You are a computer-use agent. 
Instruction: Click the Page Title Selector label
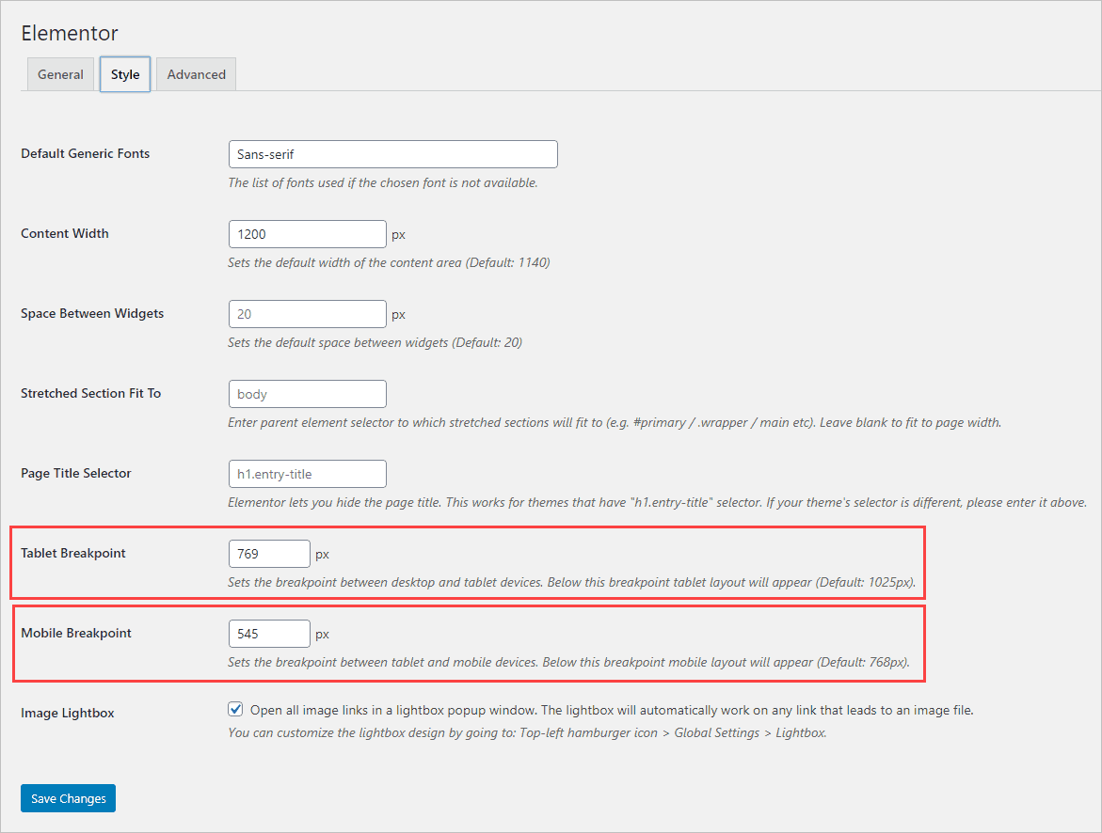76,474
